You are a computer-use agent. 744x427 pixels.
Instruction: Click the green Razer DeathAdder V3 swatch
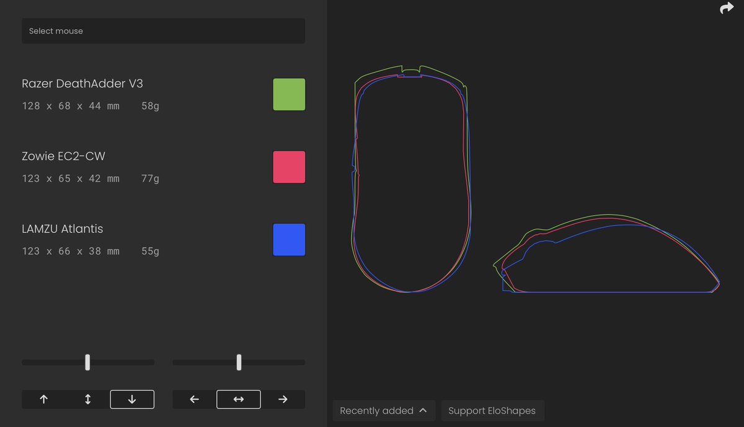[289, 95]
